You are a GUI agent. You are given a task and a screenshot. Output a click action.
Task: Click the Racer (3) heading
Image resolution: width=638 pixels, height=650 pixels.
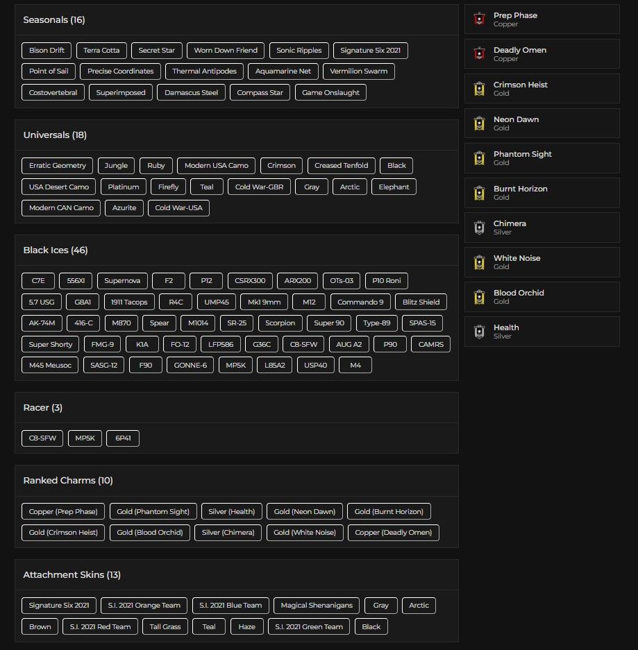tap(43, 408)
